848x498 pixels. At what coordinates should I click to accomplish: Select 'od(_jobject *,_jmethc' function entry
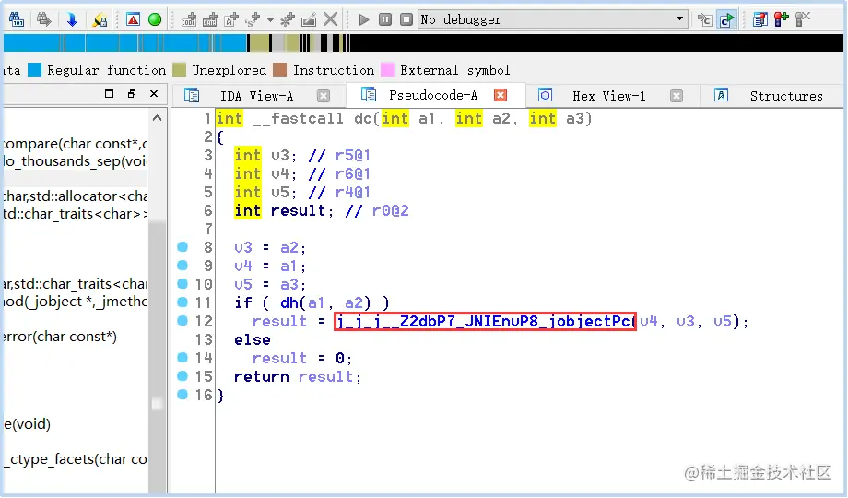(76, 301)
